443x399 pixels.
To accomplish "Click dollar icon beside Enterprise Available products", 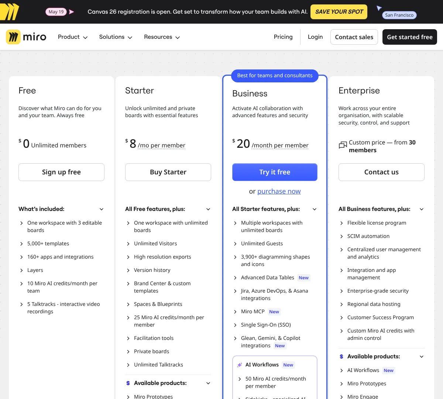I will pyautogui.click(x=341, y=357).
